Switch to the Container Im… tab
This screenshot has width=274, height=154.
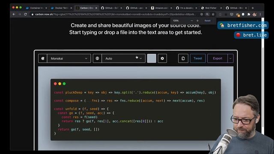[36, 8]
